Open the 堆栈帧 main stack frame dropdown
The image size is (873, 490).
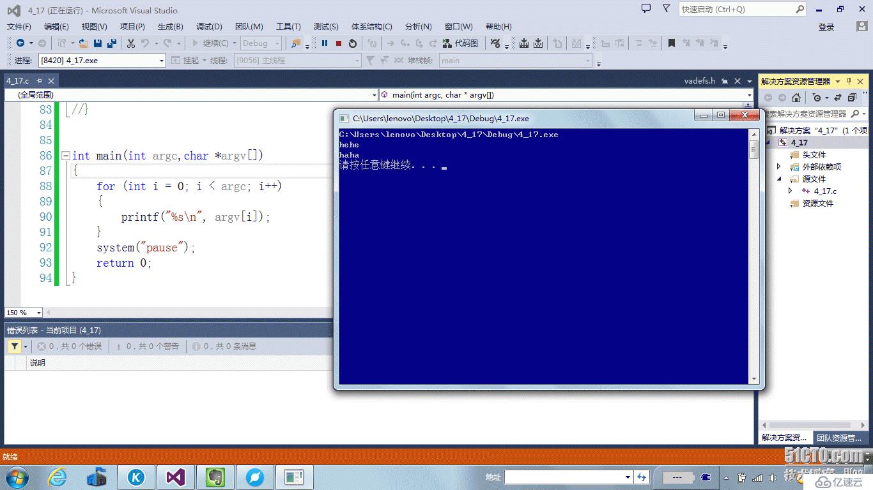(x=516, y=60)
